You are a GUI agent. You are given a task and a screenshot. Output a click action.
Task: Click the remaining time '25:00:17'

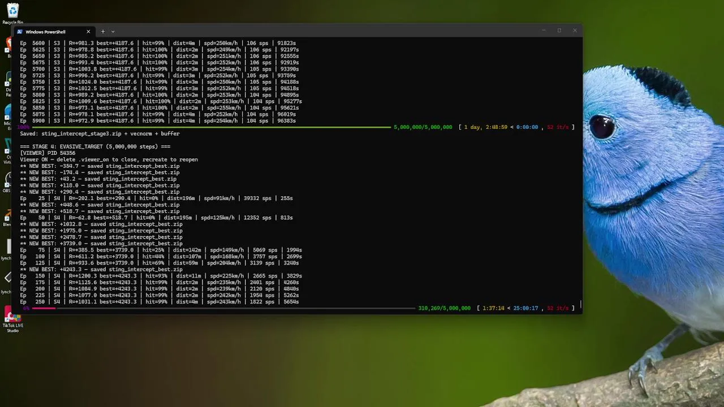(525, 308)
